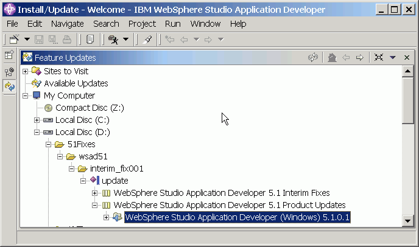Collapse the interim_fix001 folder
The image size is (419, 247).
coord(72,169)
